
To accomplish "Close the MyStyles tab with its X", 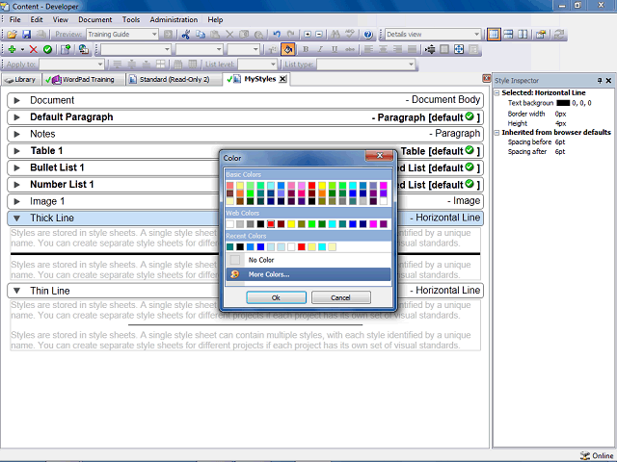I will (x=282, y=79).
